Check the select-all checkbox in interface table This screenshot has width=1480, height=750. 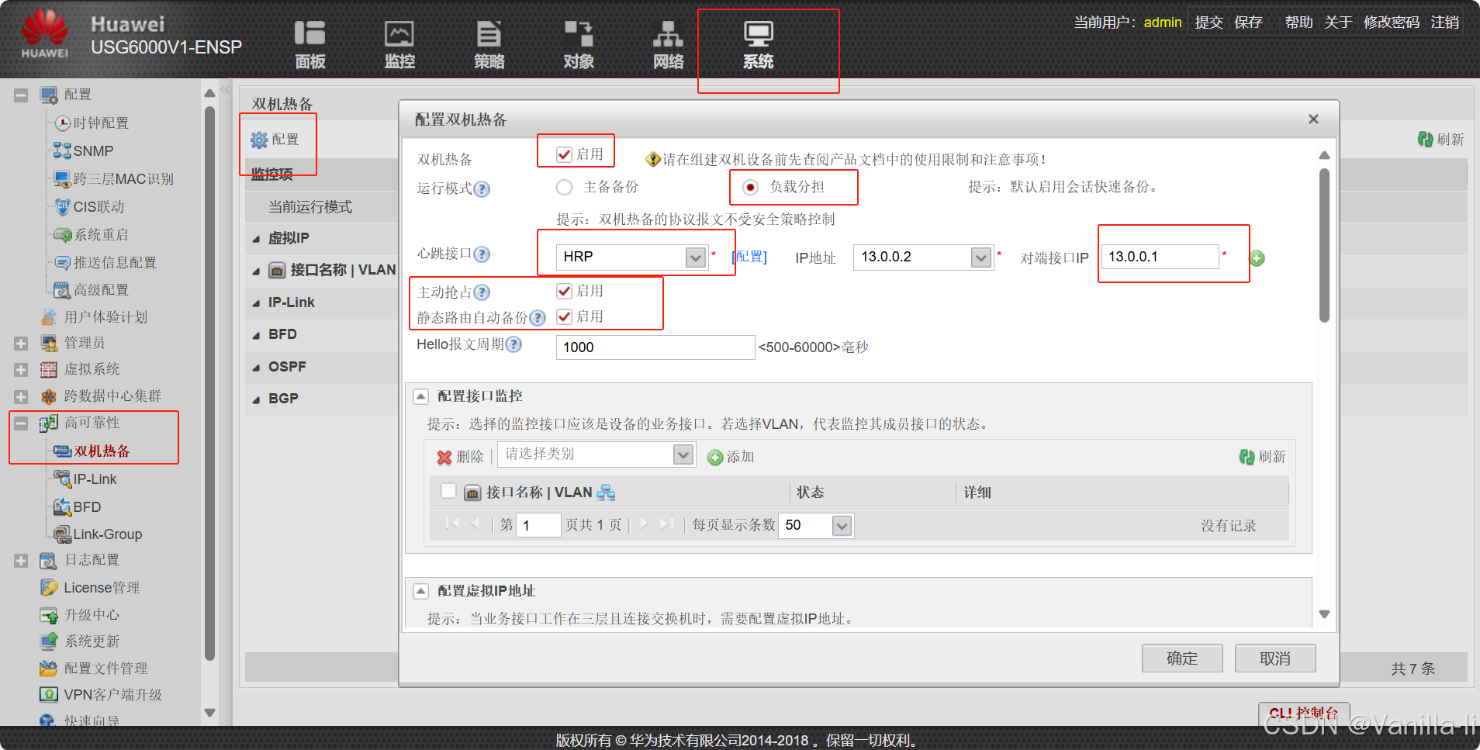448,490
